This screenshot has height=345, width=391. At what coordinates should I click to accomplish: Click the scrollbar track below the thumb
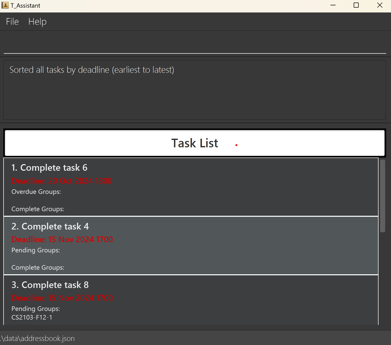pos(382,280)
